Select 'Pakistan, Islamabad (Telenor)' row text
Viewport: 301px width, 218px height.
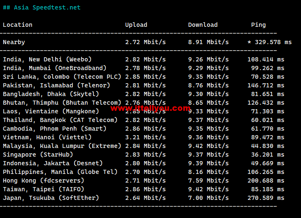click(56, 85)
